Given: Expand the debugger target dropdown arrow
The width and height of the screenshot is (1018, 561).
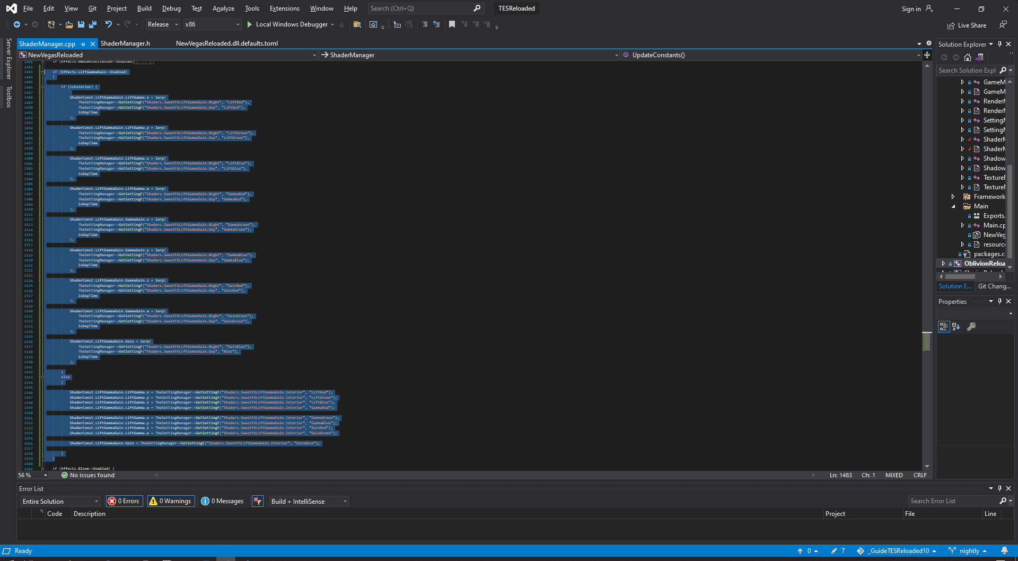Looking at the screenshot, I should [332, 24].
